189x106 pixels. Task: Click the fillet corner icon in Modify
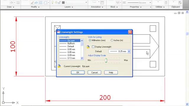(x=45, y=3)
